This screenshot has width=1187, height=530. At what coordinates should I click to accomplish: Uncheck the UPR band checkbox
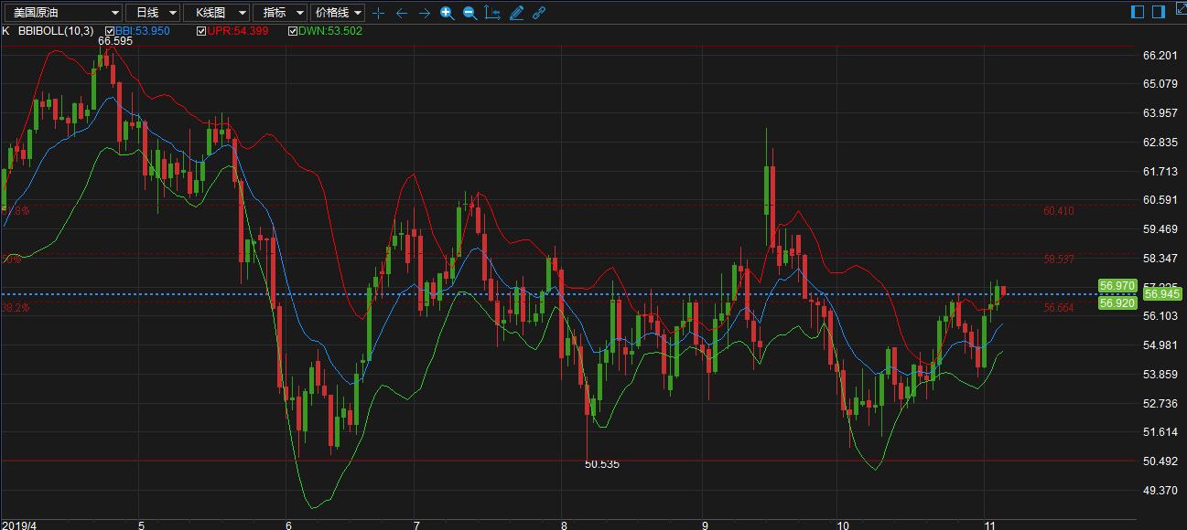tap(201, 31)
